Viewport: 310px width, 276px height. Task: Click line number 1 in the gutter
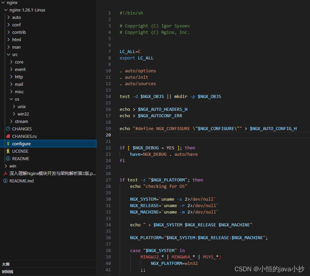click(110, 13)
